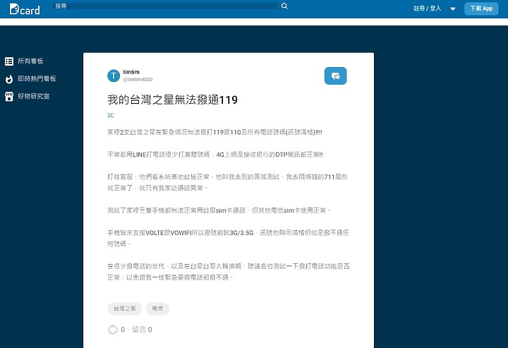Select the 台灣之星 tag
The image size is (508, 348).
pyautogui.click(x=125, y=308)
